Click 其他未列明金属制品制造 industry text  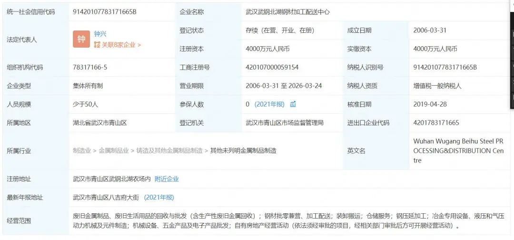click(x=243, y=150)
